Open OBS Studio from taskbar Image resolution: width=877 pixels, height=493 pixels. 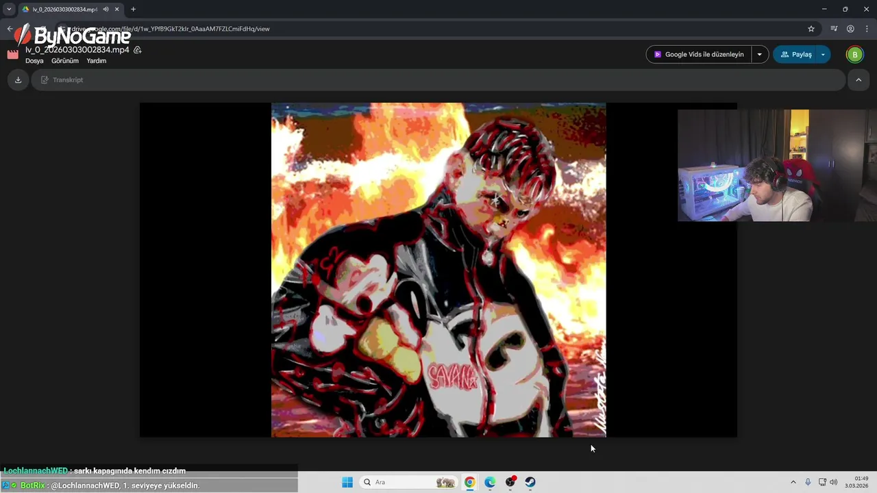click(x=510, y=482)
